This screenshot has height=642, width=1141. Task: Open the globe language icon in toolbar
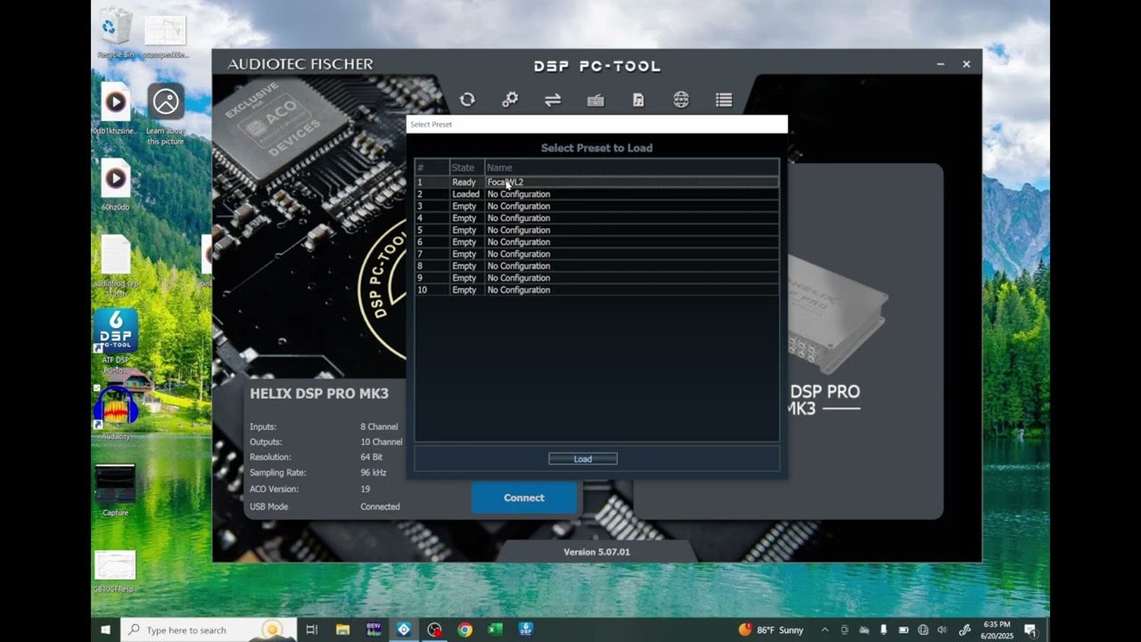(x=681, y=100)
